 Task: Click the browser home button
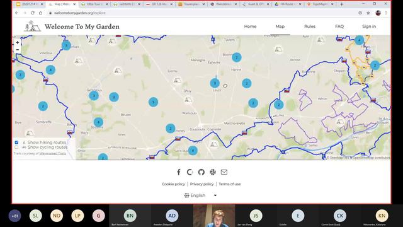[40, 13]
